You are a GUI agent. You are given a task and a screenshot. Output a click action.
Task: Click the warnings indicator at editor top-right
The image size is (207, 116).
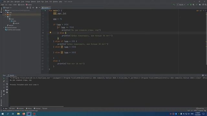point(199,11)
